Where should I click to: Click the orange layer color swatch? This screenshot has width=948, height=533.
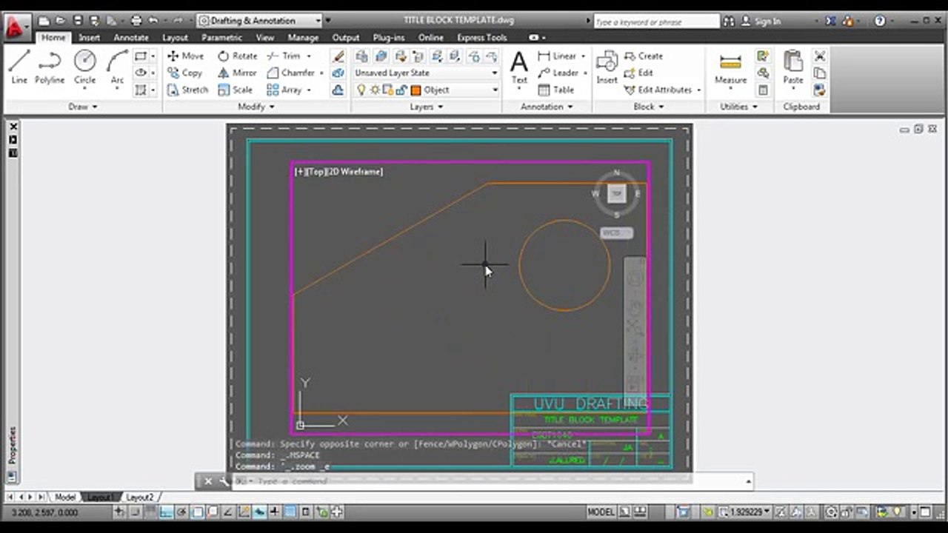tap(415, 90)
